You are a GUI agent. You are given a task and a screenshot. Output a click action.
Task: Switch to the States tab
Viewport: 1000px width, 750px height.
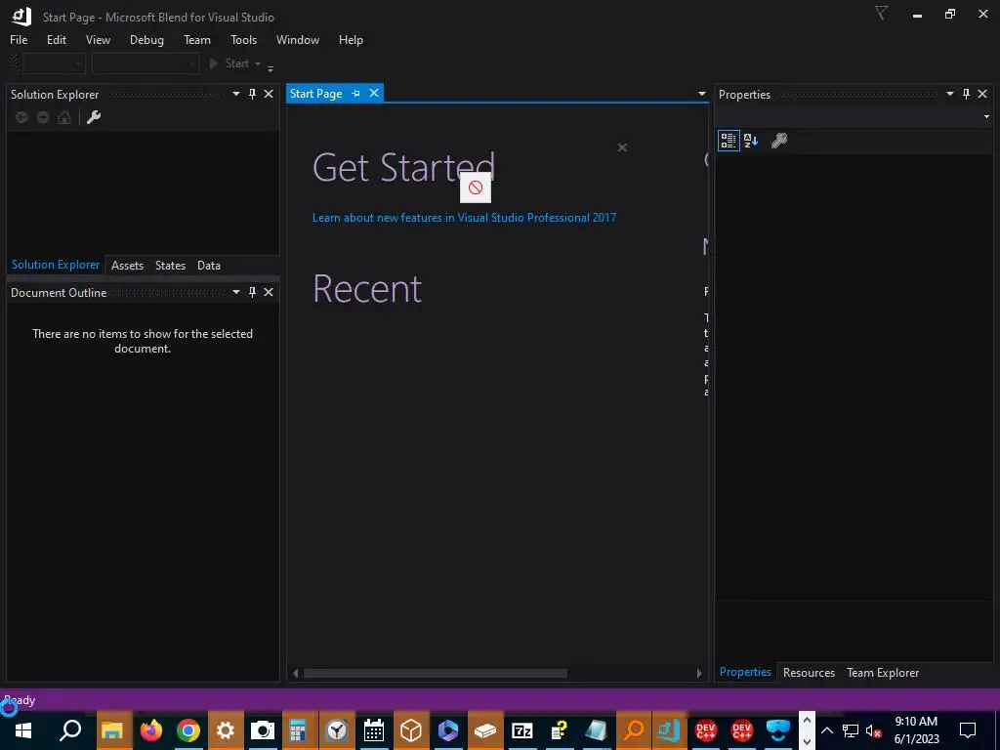pos(170,266)
